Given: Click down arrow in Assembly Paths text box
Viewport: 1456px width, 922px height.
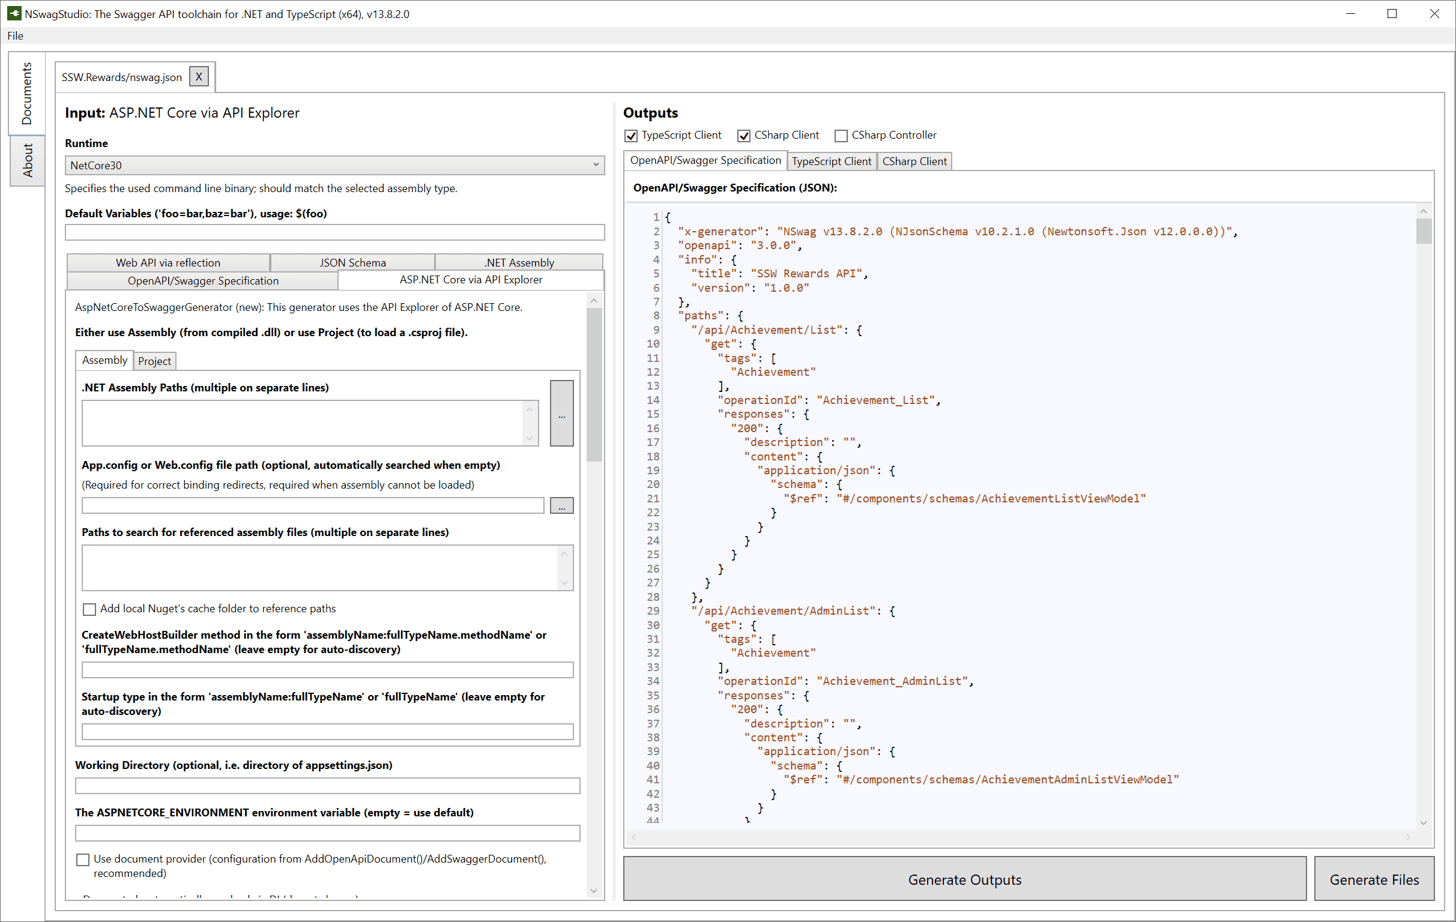Looking at the screenshot, I should (x=529, y=438).
